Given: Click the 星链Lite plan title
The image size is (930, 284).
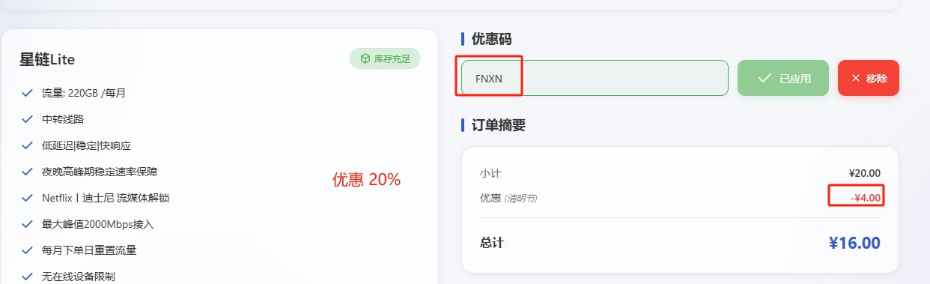Looking at the screenshot, I should pos(47,59).
